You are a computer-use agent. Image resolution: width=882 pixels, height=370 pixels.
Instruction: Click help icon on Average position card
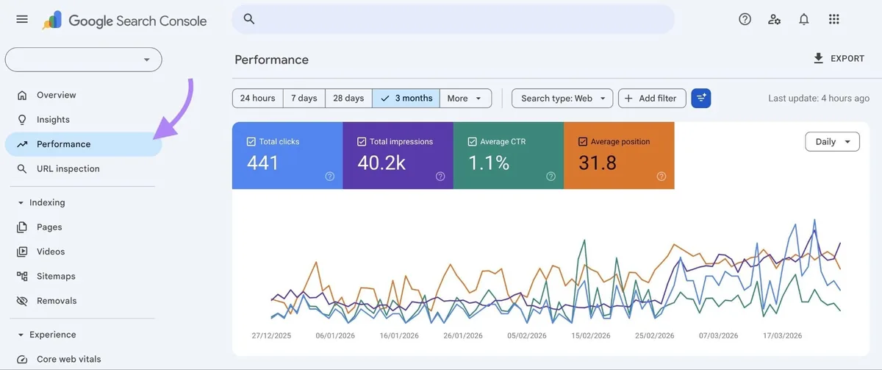pos(661,177)
